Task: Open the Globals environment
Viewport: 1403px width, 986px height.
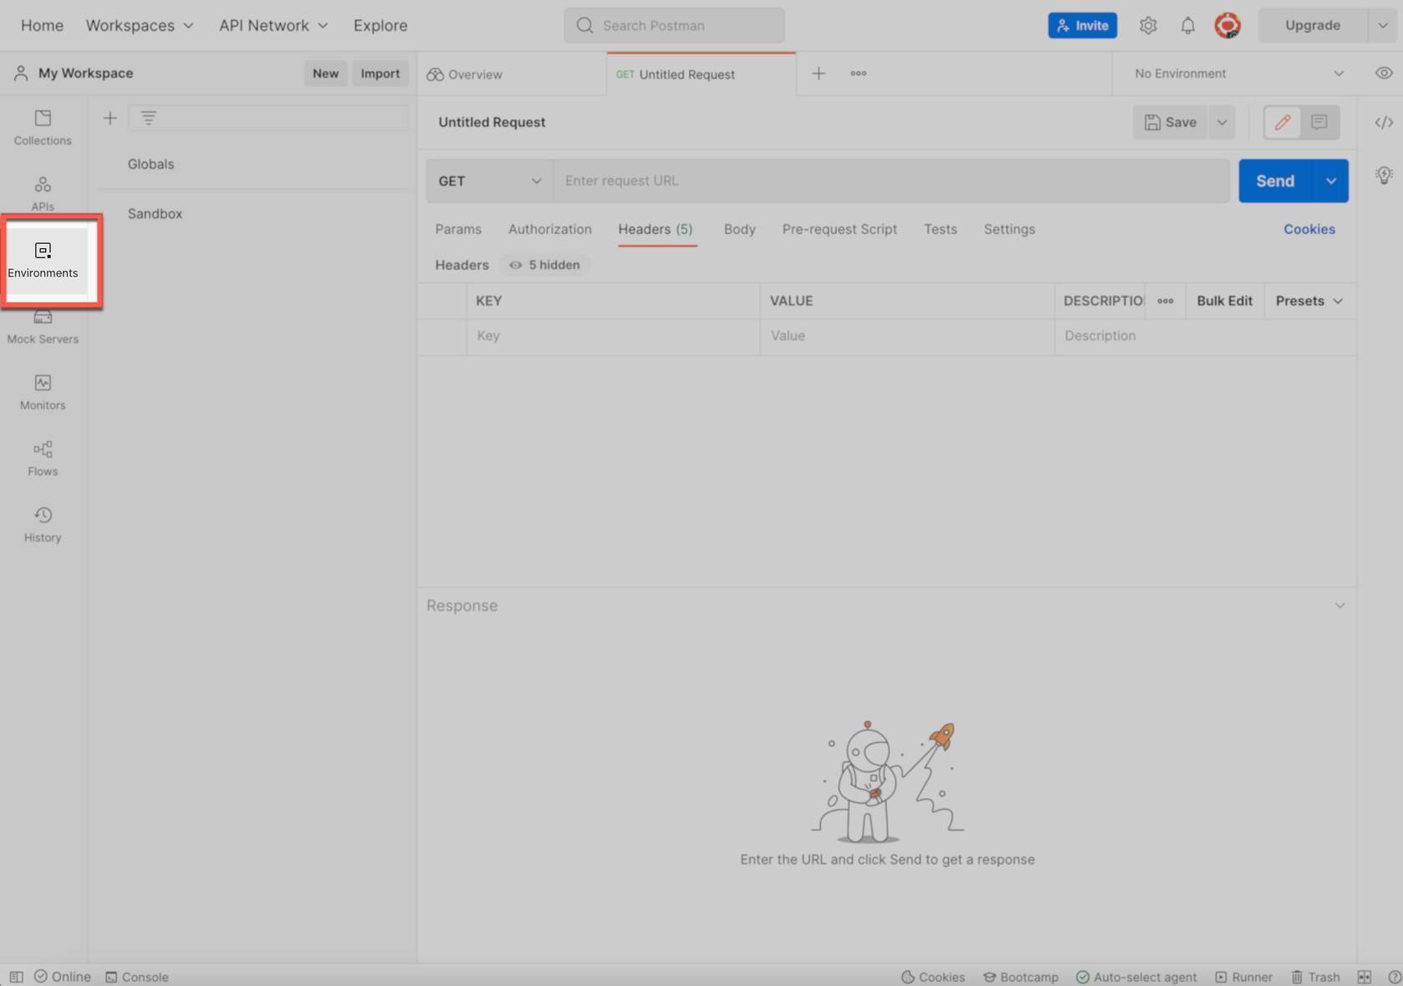Action: click(150, 164)
